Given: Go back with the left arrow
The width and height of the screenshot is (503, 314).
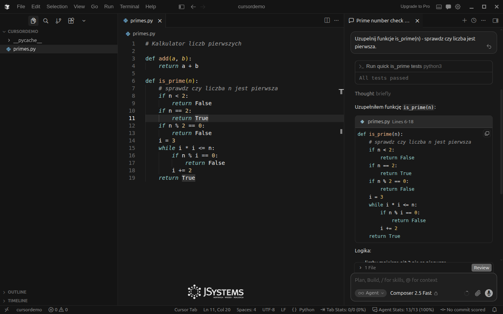Looking at the screenshot, I should [193, 7].
